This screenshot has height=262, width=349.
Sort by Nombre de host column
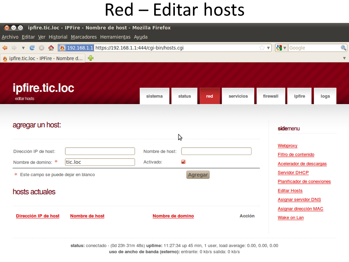(87, 216)
